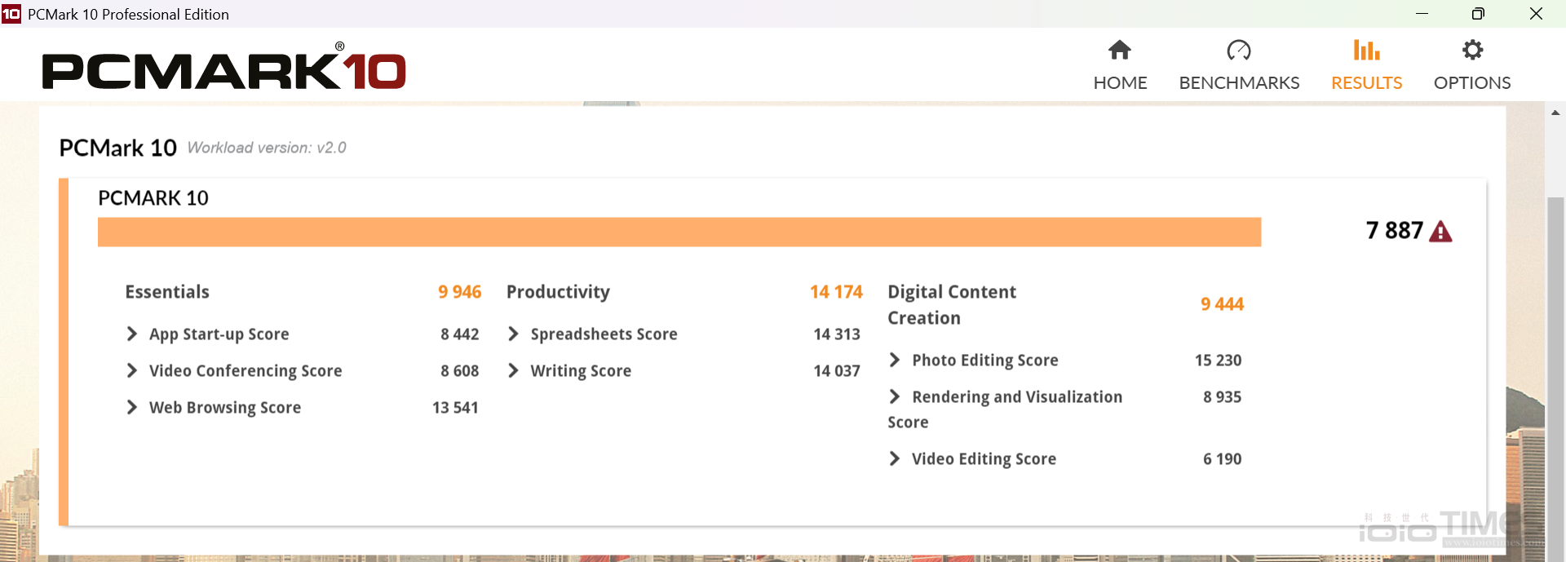The width and height of the screenshot is (1566, 562).
Task: Click the Essentials heading
Action: point(167,292)
